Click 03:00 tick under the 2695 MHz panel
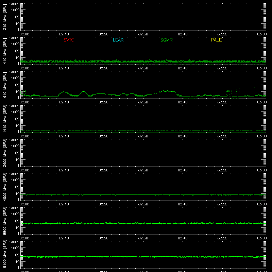272x272 pixels. (262, 170)
